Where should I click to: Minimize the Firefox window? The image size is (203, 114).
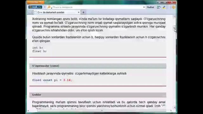click(x=160, y=2)
